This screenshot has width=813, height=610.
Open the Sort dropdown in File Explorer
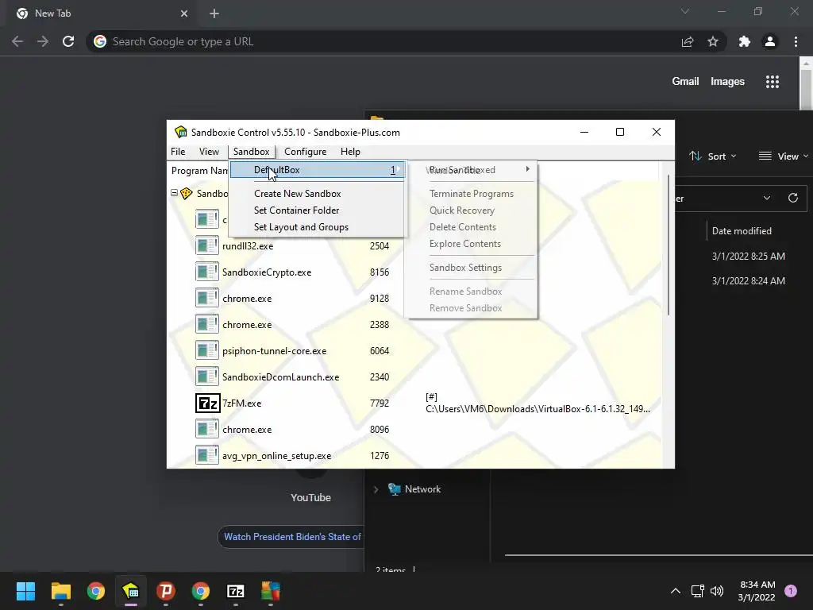[x=712, y=156]
